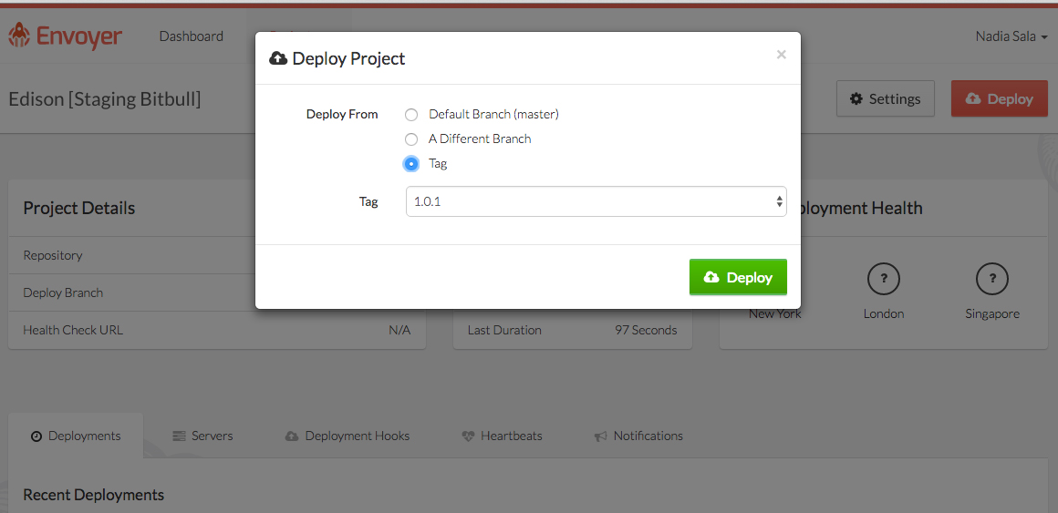Select the Tag radio option
Screen dimensions: 1058x513
(411, 164)
